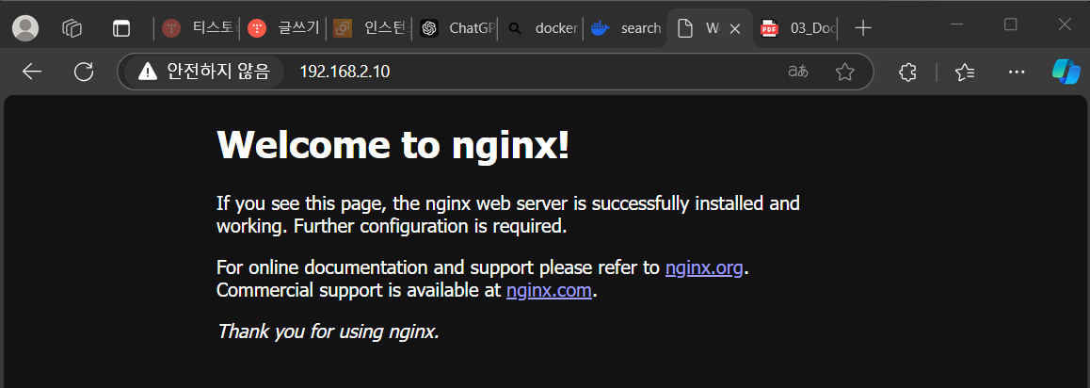Screen dimensions: 1090x388
Task: Maximize the browser window
Action: click(1011, 25)
